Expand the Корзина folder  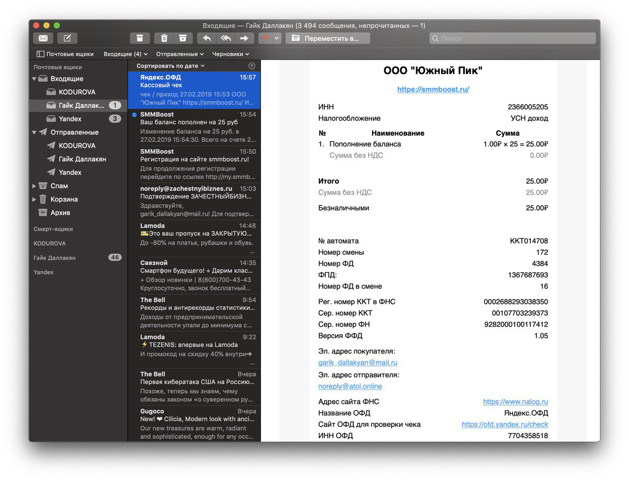coord(34,199)
